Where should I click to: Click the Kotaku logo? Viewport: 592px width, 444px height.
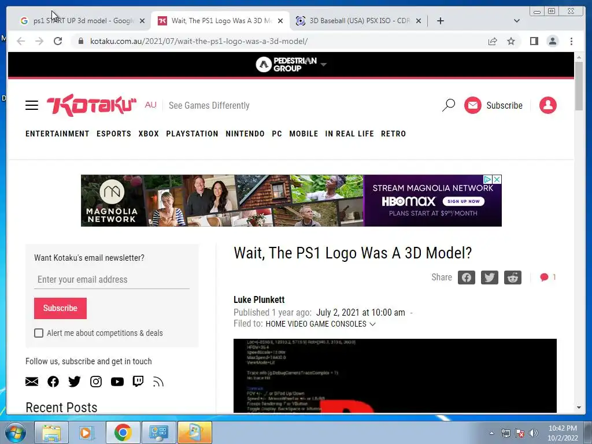(91, 105)
